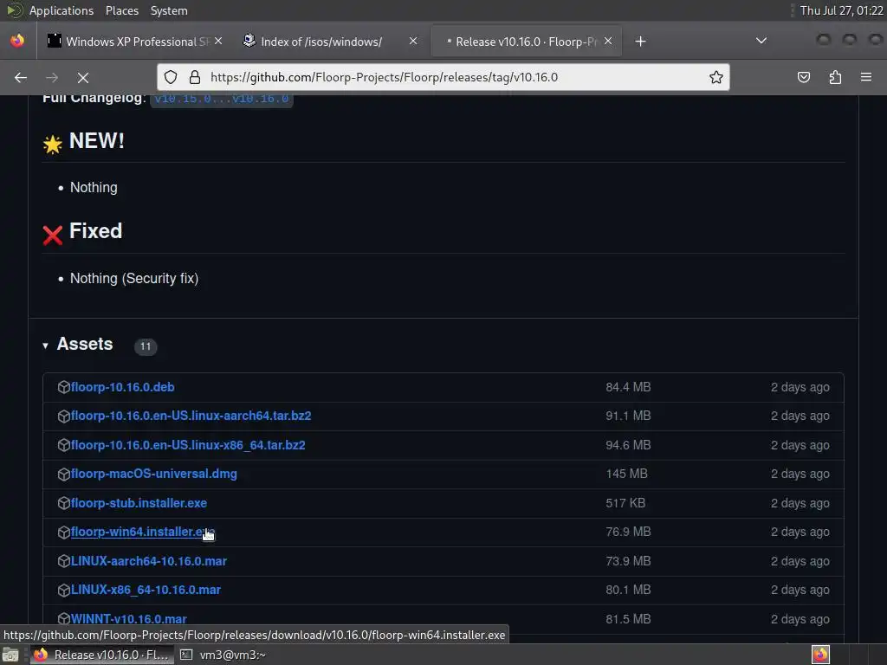Download WINNT-v10.16.0.mar
The width and height of the screenshot is (887, 665).
[129, 618]
